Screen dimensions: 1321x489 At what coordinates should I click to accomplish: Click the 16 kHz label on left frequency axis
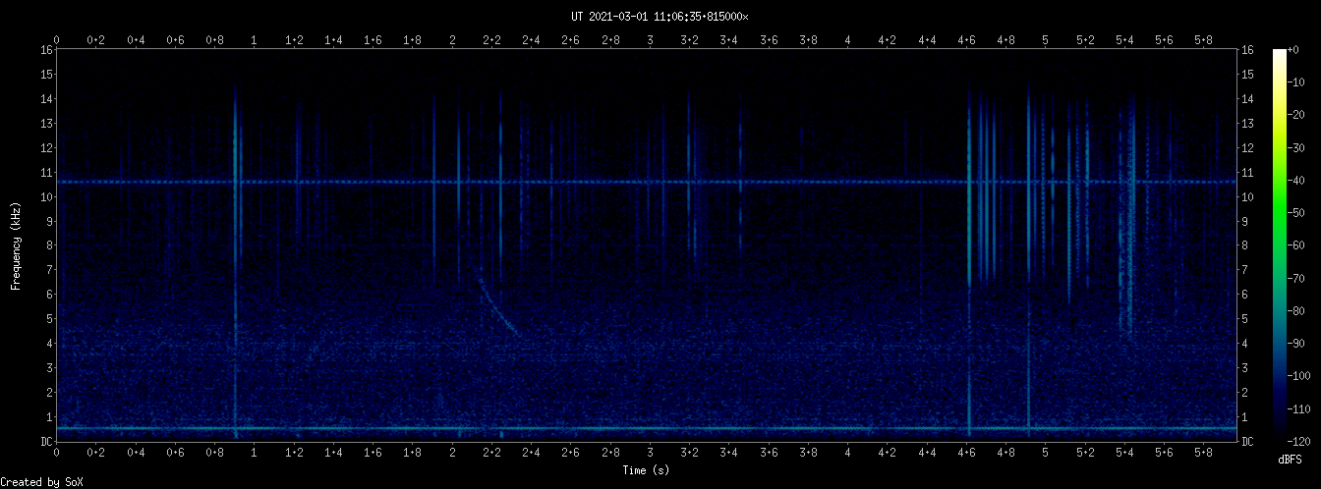46,50
